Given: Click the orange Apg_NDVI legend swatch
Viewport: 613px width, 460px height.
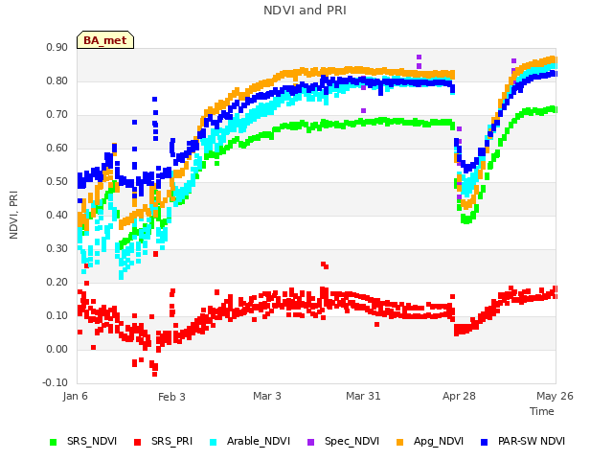Looking at the screenshot, I should pyautogui.click(x=400, y=442).
